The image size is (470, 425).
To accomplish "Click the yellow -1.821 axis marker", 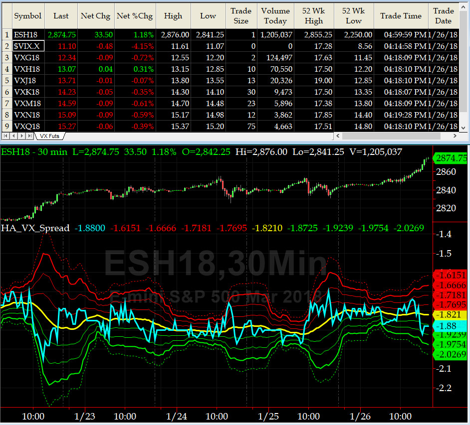I will point(450,314).
